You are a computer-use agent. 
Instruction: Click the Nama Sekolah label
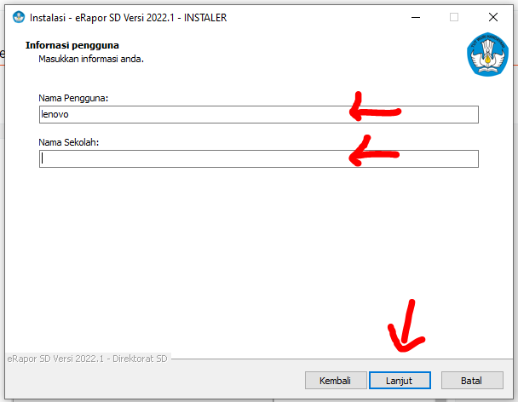[69, 142]
